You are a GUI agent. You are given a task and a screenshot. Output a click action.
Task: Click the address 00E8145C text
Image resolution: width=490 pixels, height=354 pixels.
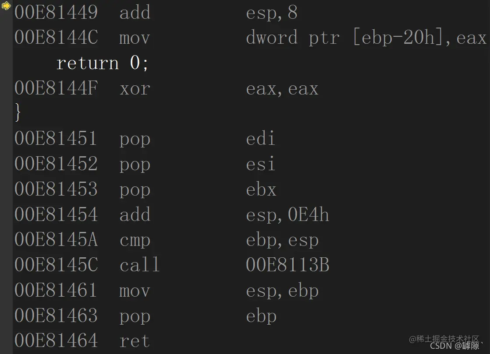pos(56,265)
